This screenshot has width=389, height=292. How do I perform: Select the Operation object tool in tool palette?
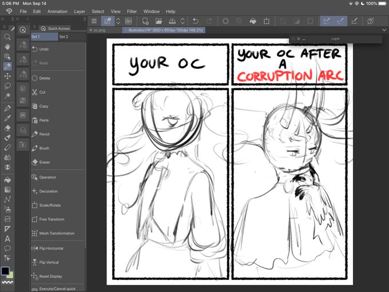tap(7, 57)
